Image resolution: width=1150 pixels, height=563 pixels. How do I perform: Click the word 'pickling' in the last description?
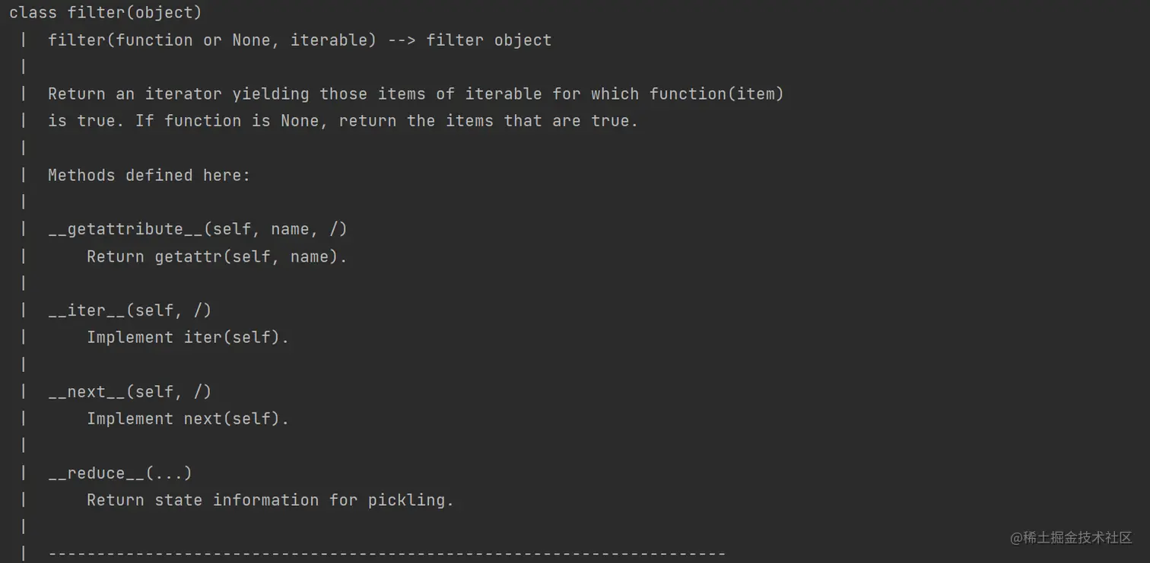click(x=410, y=500)
